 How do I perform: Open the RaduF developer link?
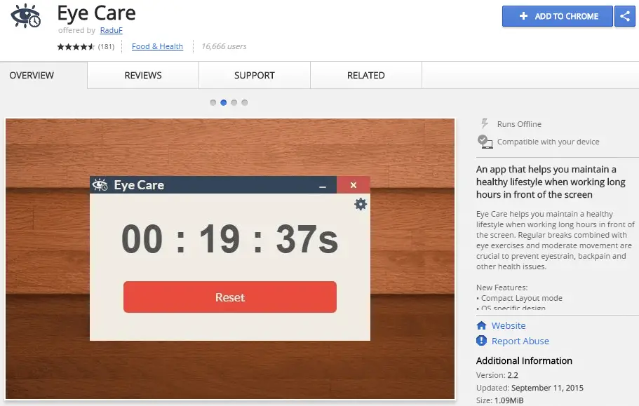point(112,30)
